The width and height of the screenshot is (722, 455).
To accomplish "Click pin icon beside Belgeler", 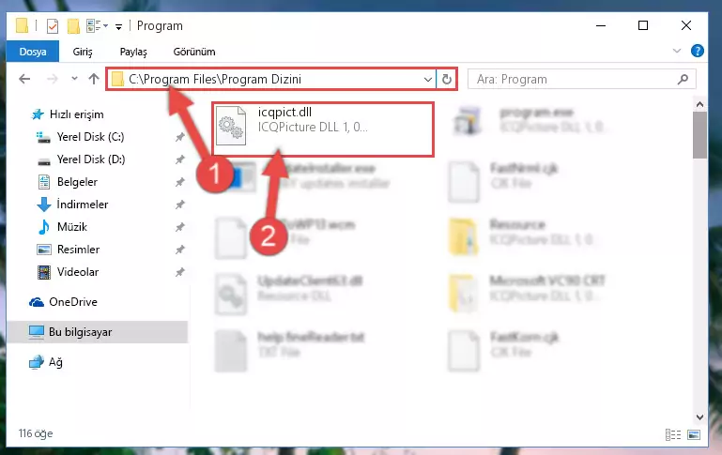I will coord(179,182).
